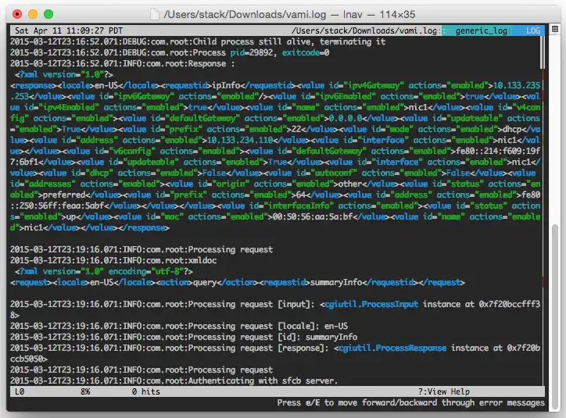The image size is (566, 418).
Task: Click lnav's inner scroll position indicator
Action: [543, 52]
